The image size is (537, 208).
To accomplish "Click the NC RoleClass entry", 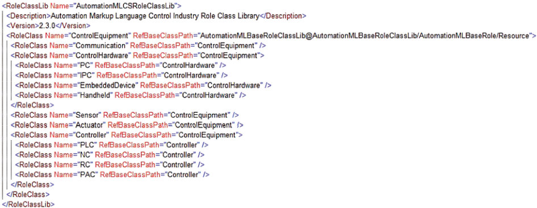I will [110, 155].
